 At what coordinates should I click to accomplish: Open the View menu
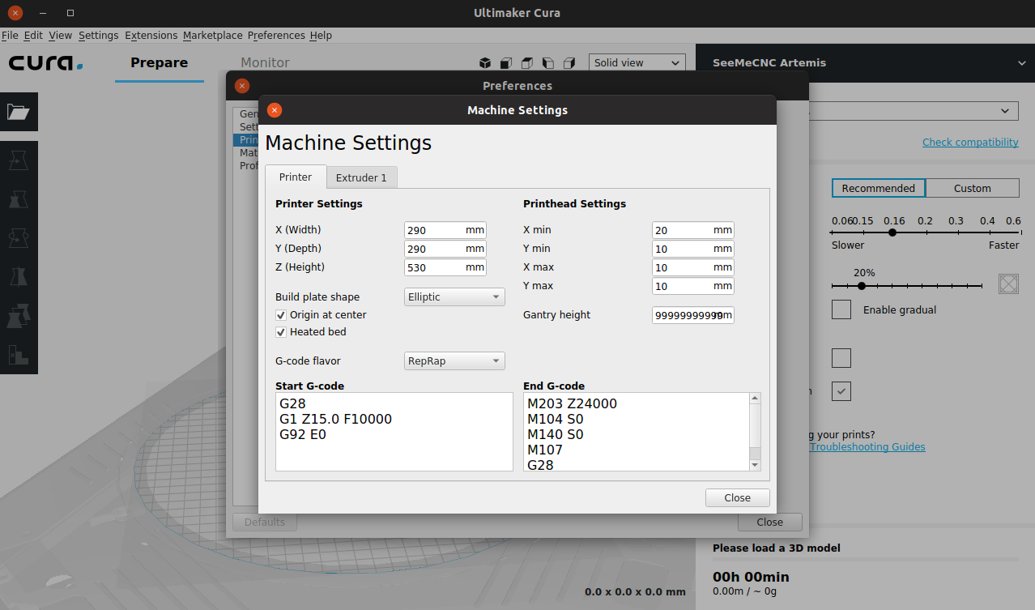60,36
